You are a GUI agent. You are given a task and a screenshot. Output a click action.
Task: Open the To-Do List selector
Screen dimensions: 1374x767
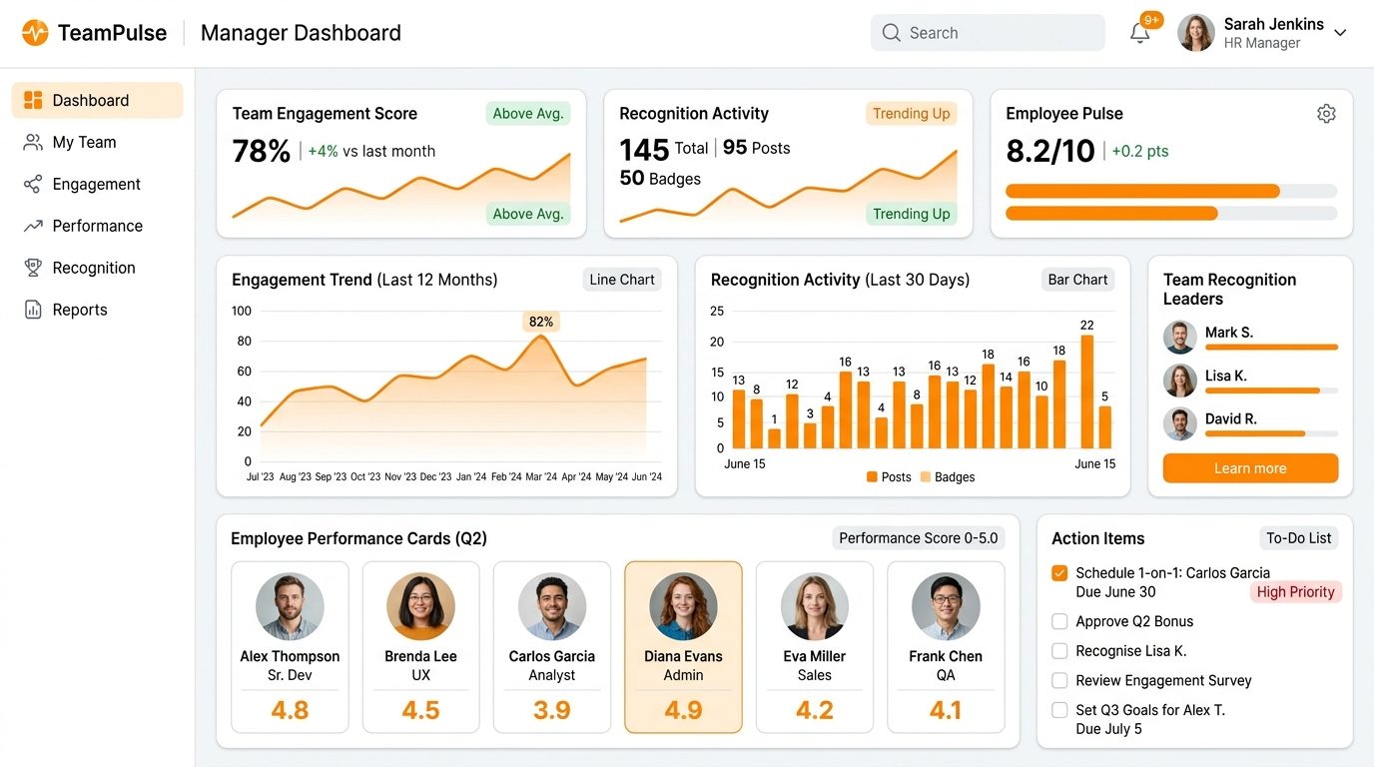click(x=1298, y=538)
